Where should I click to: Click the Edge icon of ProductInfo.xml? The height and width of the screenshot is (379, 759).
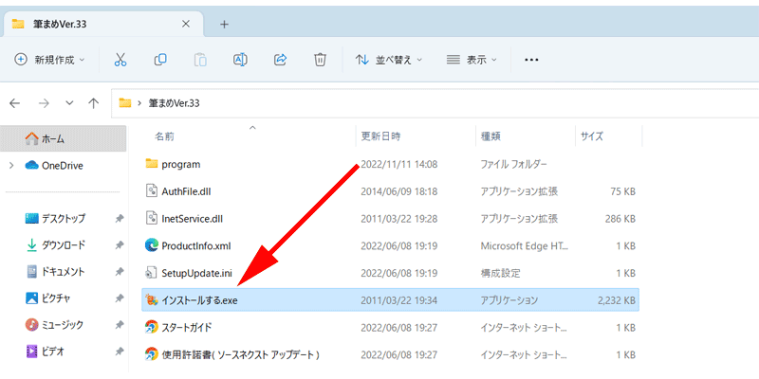tap(152, 245)
